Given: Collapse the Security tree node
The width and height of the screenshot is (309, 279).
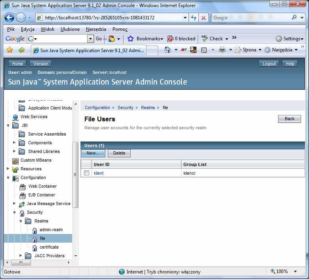Looking at the screenshot, I should pyautogui.click(x=14, y=213).
